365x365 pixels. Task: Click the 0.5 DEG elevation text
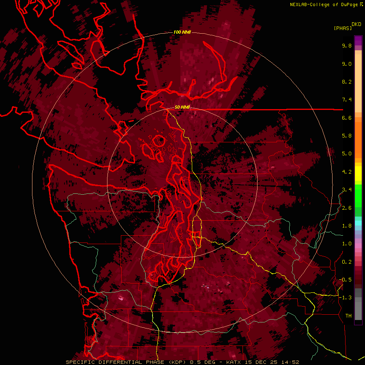(x=202, y=362)
